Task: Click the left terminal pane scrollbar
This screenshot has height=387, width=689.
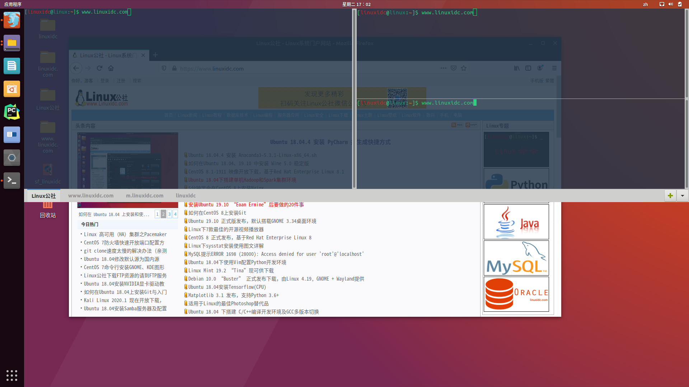Action: (354, 99)
